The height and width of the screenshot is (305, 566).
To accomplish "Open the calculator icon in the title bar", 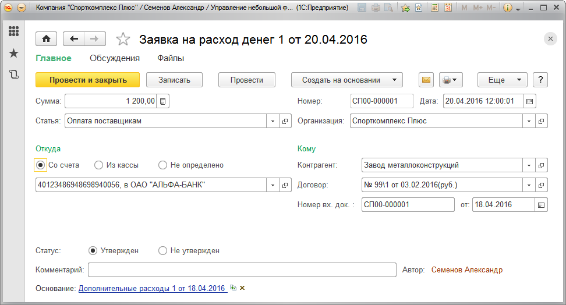I will pos(435,8).
